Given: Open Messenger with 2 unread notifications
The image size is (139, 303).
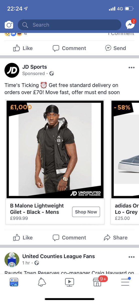Looking at the screenshot, I should tap(130, 24).
